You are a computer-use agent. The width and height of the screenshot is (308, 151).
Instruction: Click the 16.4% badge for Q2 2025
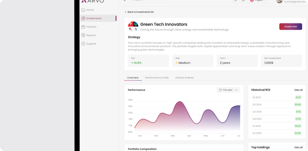coord(298,133)
